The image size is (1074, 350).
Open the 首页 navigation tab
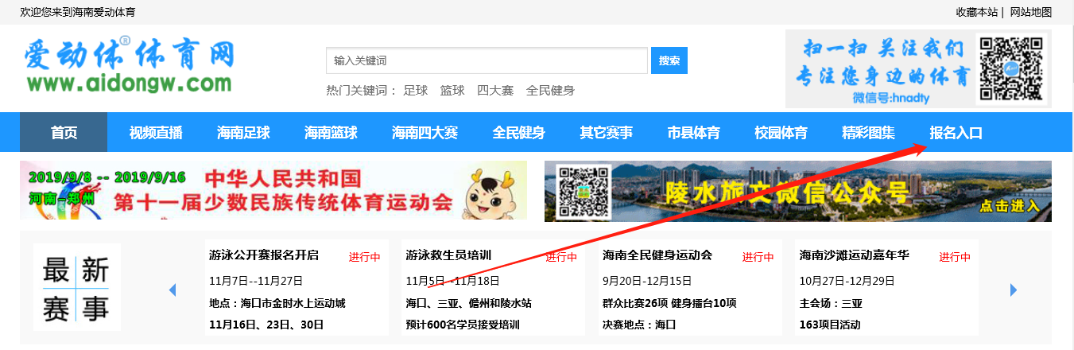64,132
